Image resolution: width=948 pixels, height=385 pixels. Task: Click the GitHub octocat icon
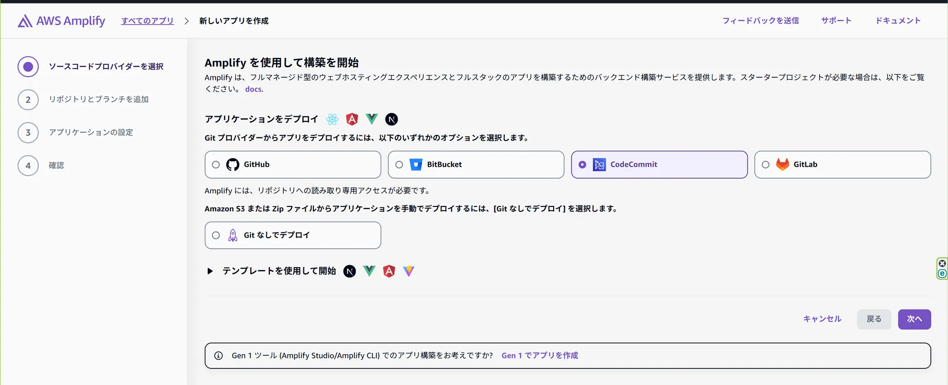tap(233, 165)
